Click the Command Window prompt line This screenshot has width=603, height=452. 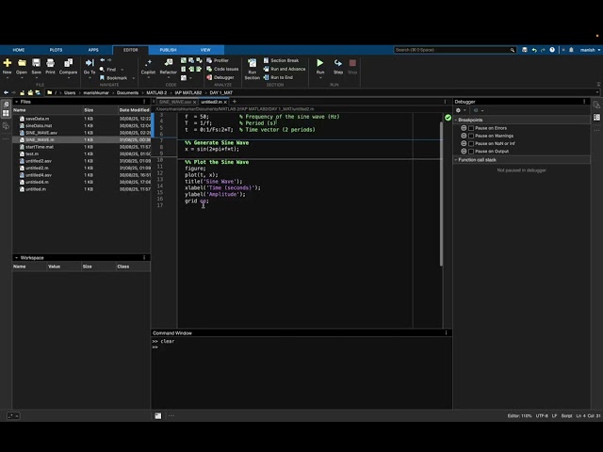pyautogui.click(x=301, y=347)
